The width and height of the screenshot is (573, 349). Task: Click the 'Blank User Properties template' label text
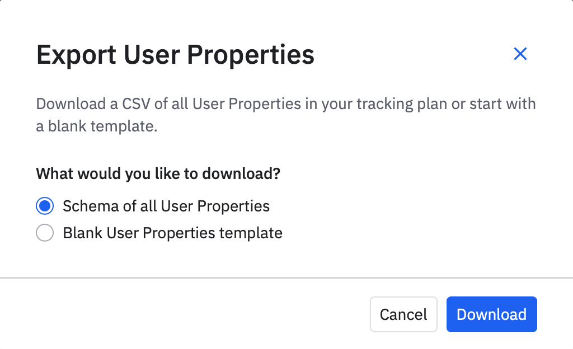172,233
